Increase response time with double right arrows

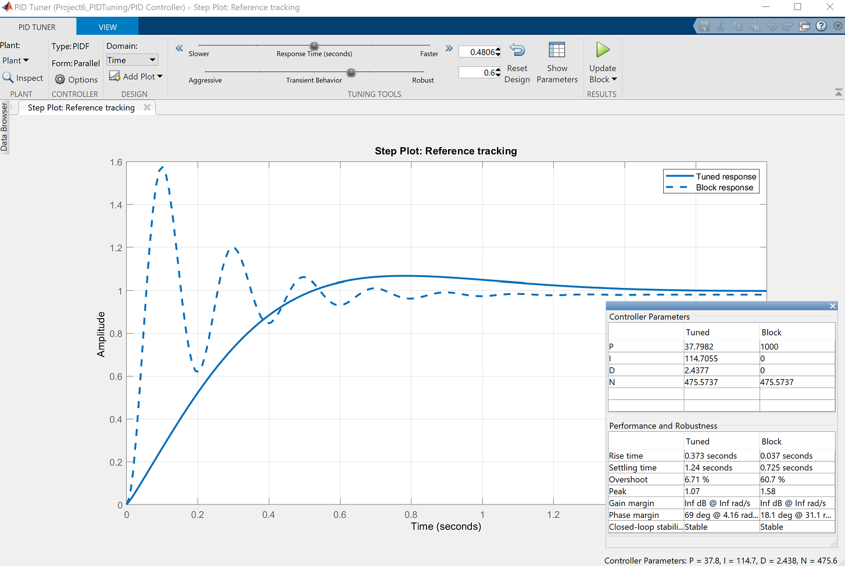click(x=449, y=48)
